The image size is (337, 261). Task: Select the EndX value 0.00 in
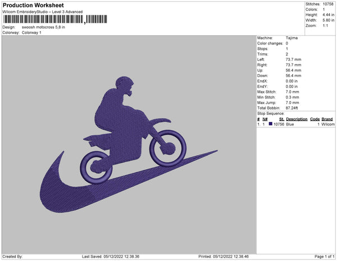292,81
